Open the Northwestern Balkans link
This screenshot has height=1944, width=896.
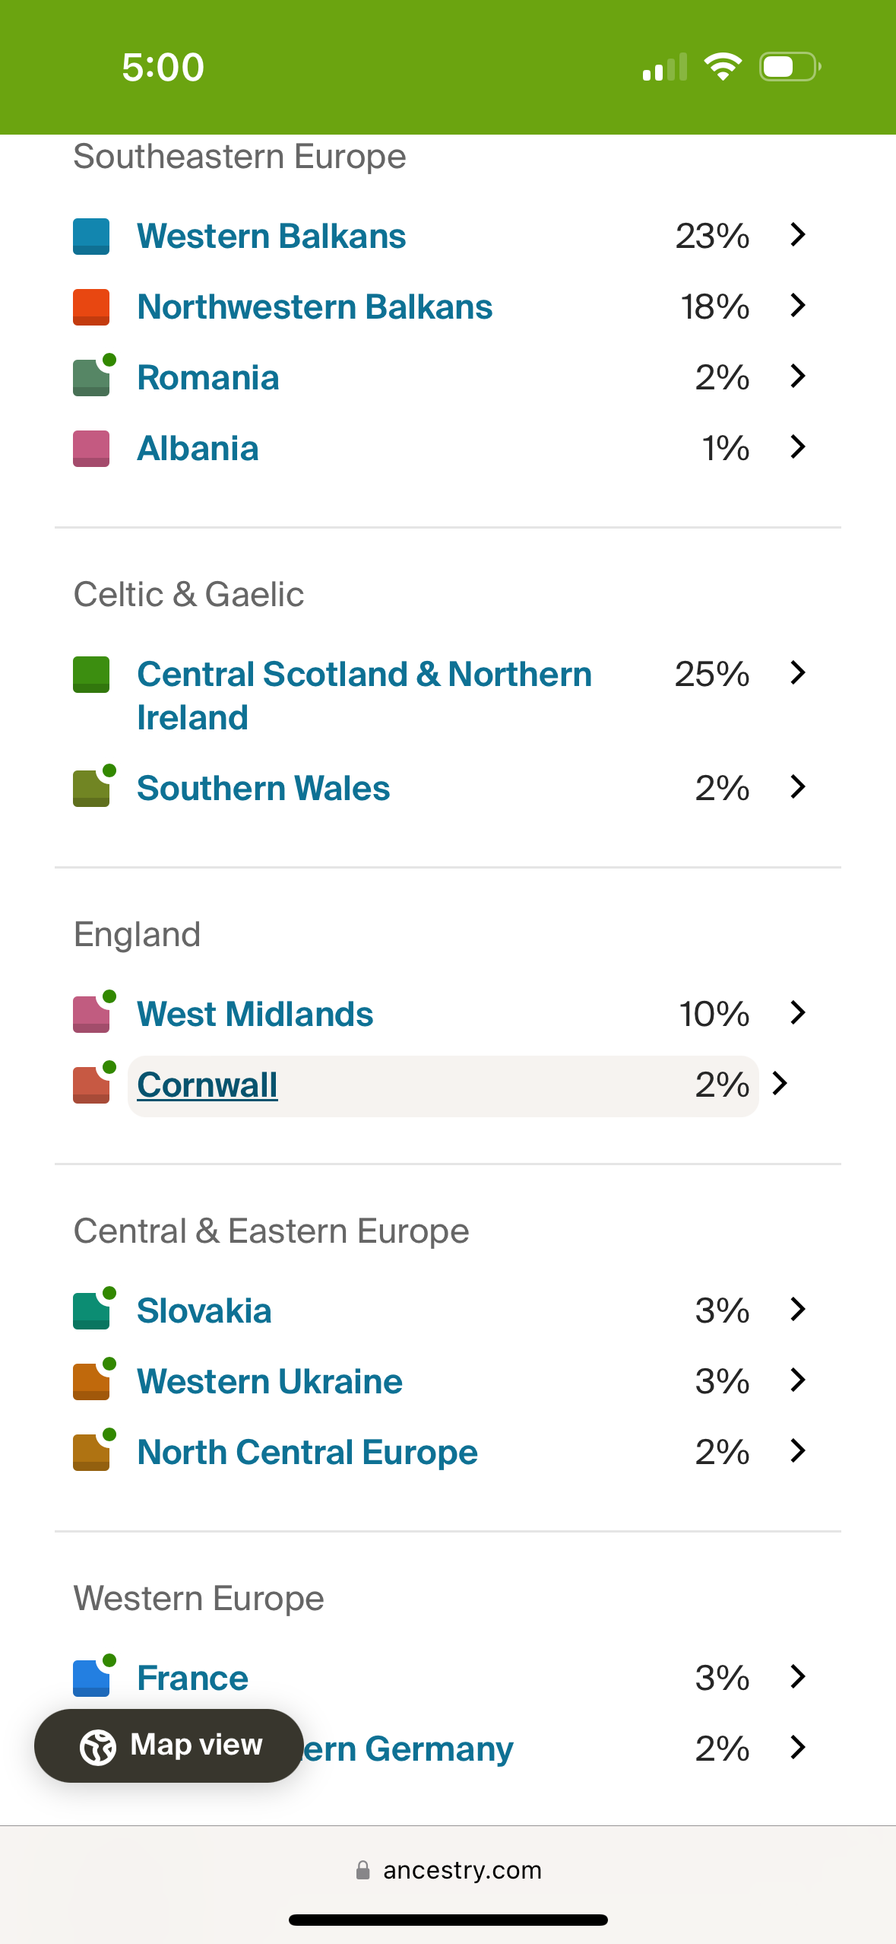(x=315, y=307)
